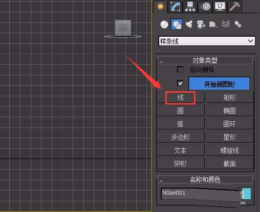Viewport: 260px width, 212px height.
Task: Choose the 弧 spline button
Action: (181, 124)
